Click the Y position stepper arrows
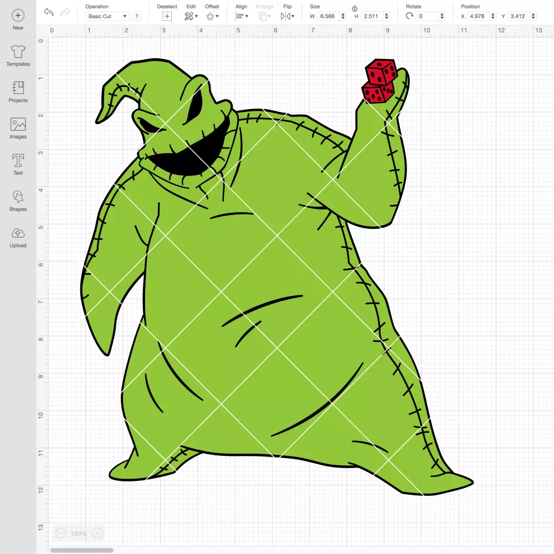Screen dimensions: 554x554 (x=534, y=16)
